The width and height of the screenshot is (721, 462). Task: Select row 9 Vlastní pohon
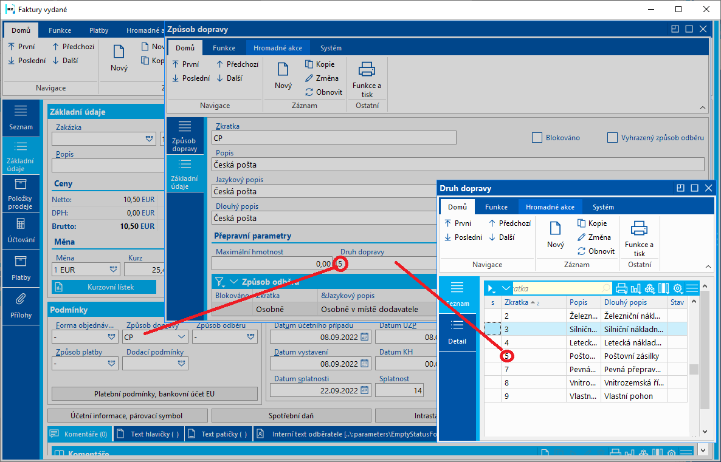(x=585, y=396)
